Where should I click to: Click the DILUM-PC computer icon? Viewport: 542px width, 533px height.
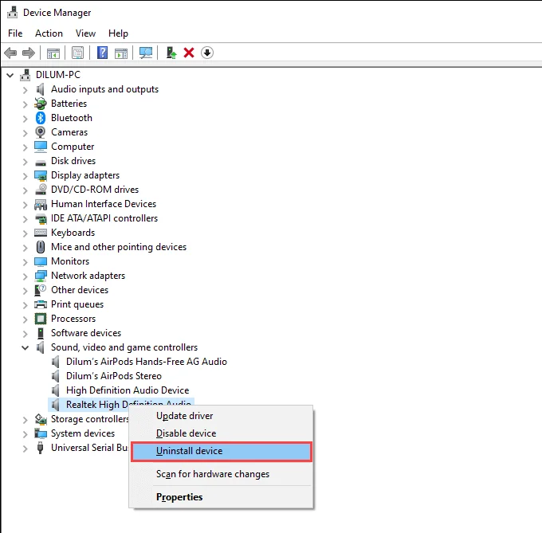[x=25, y=75]
